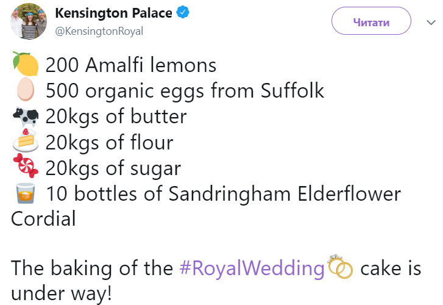Image resolution: width=443 pixels, height=305 pixels.
Task: Click the egg emoji icon
Action: (26, 90)
